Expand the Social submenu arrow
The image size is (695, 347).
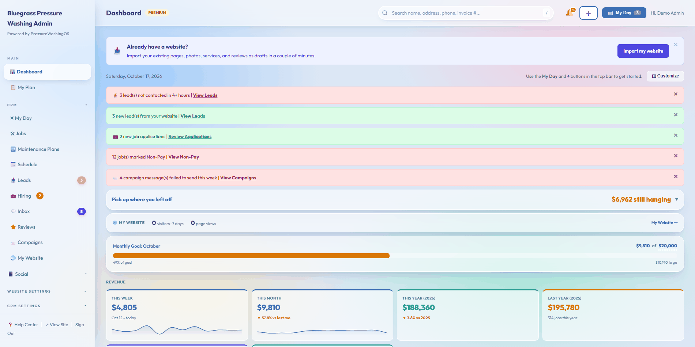(86, 274)
